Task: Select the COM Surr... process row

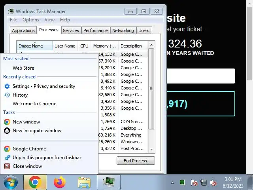Action: (123, 122)
